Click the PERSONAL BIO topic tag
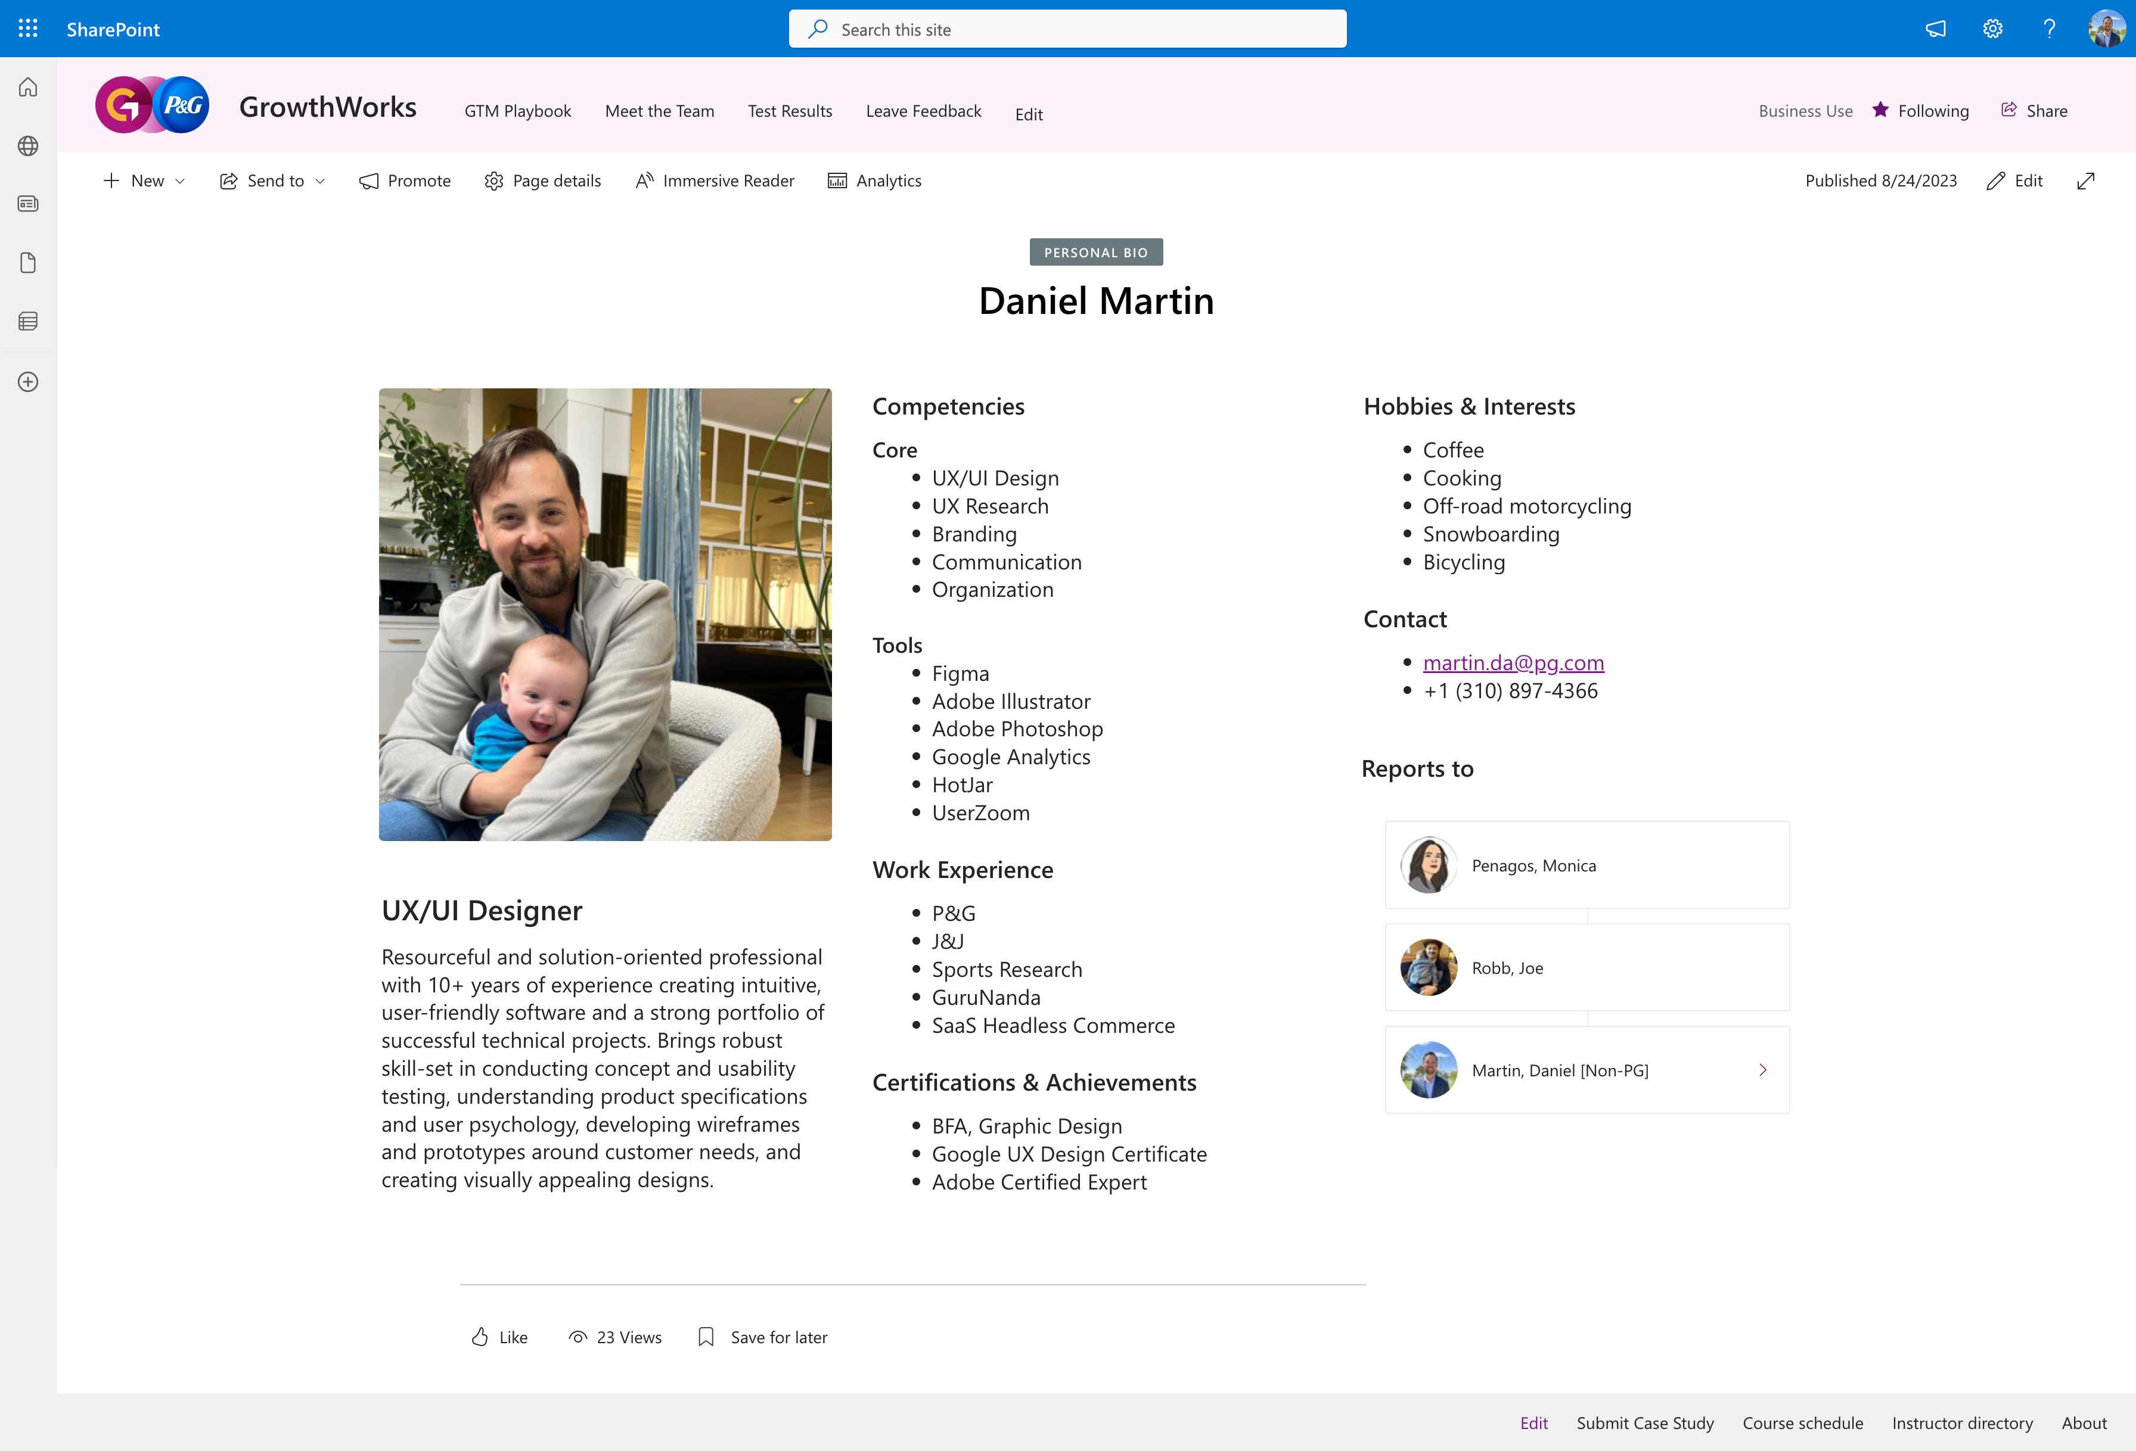This screenshot has width=2136, height=1451. (x=1095, y=253)
